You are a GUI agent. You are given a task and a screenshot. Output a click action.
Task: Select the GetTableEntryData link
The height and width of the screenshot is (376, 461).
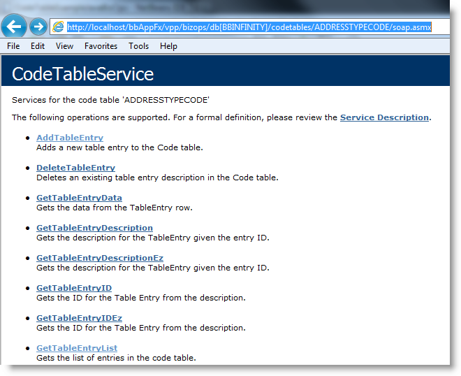79,198
